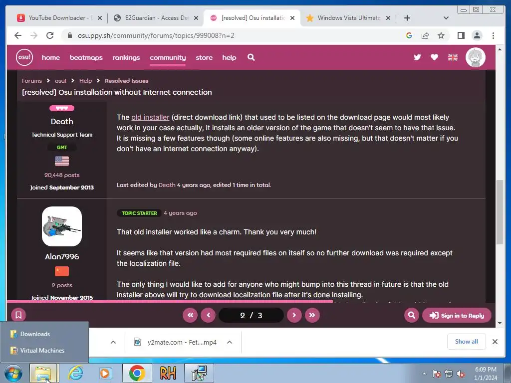The image size is (511, 383).
Task: Click the osu! logo in the navbar
Action: [x=24, y=57]
